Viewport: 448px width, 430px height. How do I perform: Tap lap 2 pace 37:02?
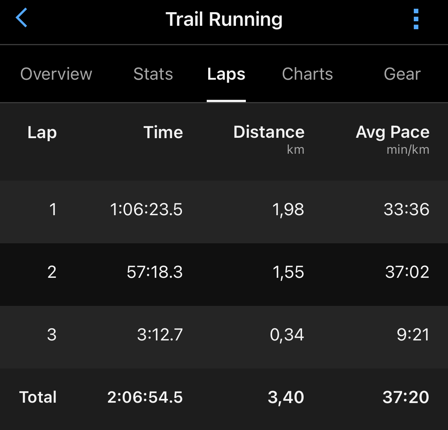(407, 272)
